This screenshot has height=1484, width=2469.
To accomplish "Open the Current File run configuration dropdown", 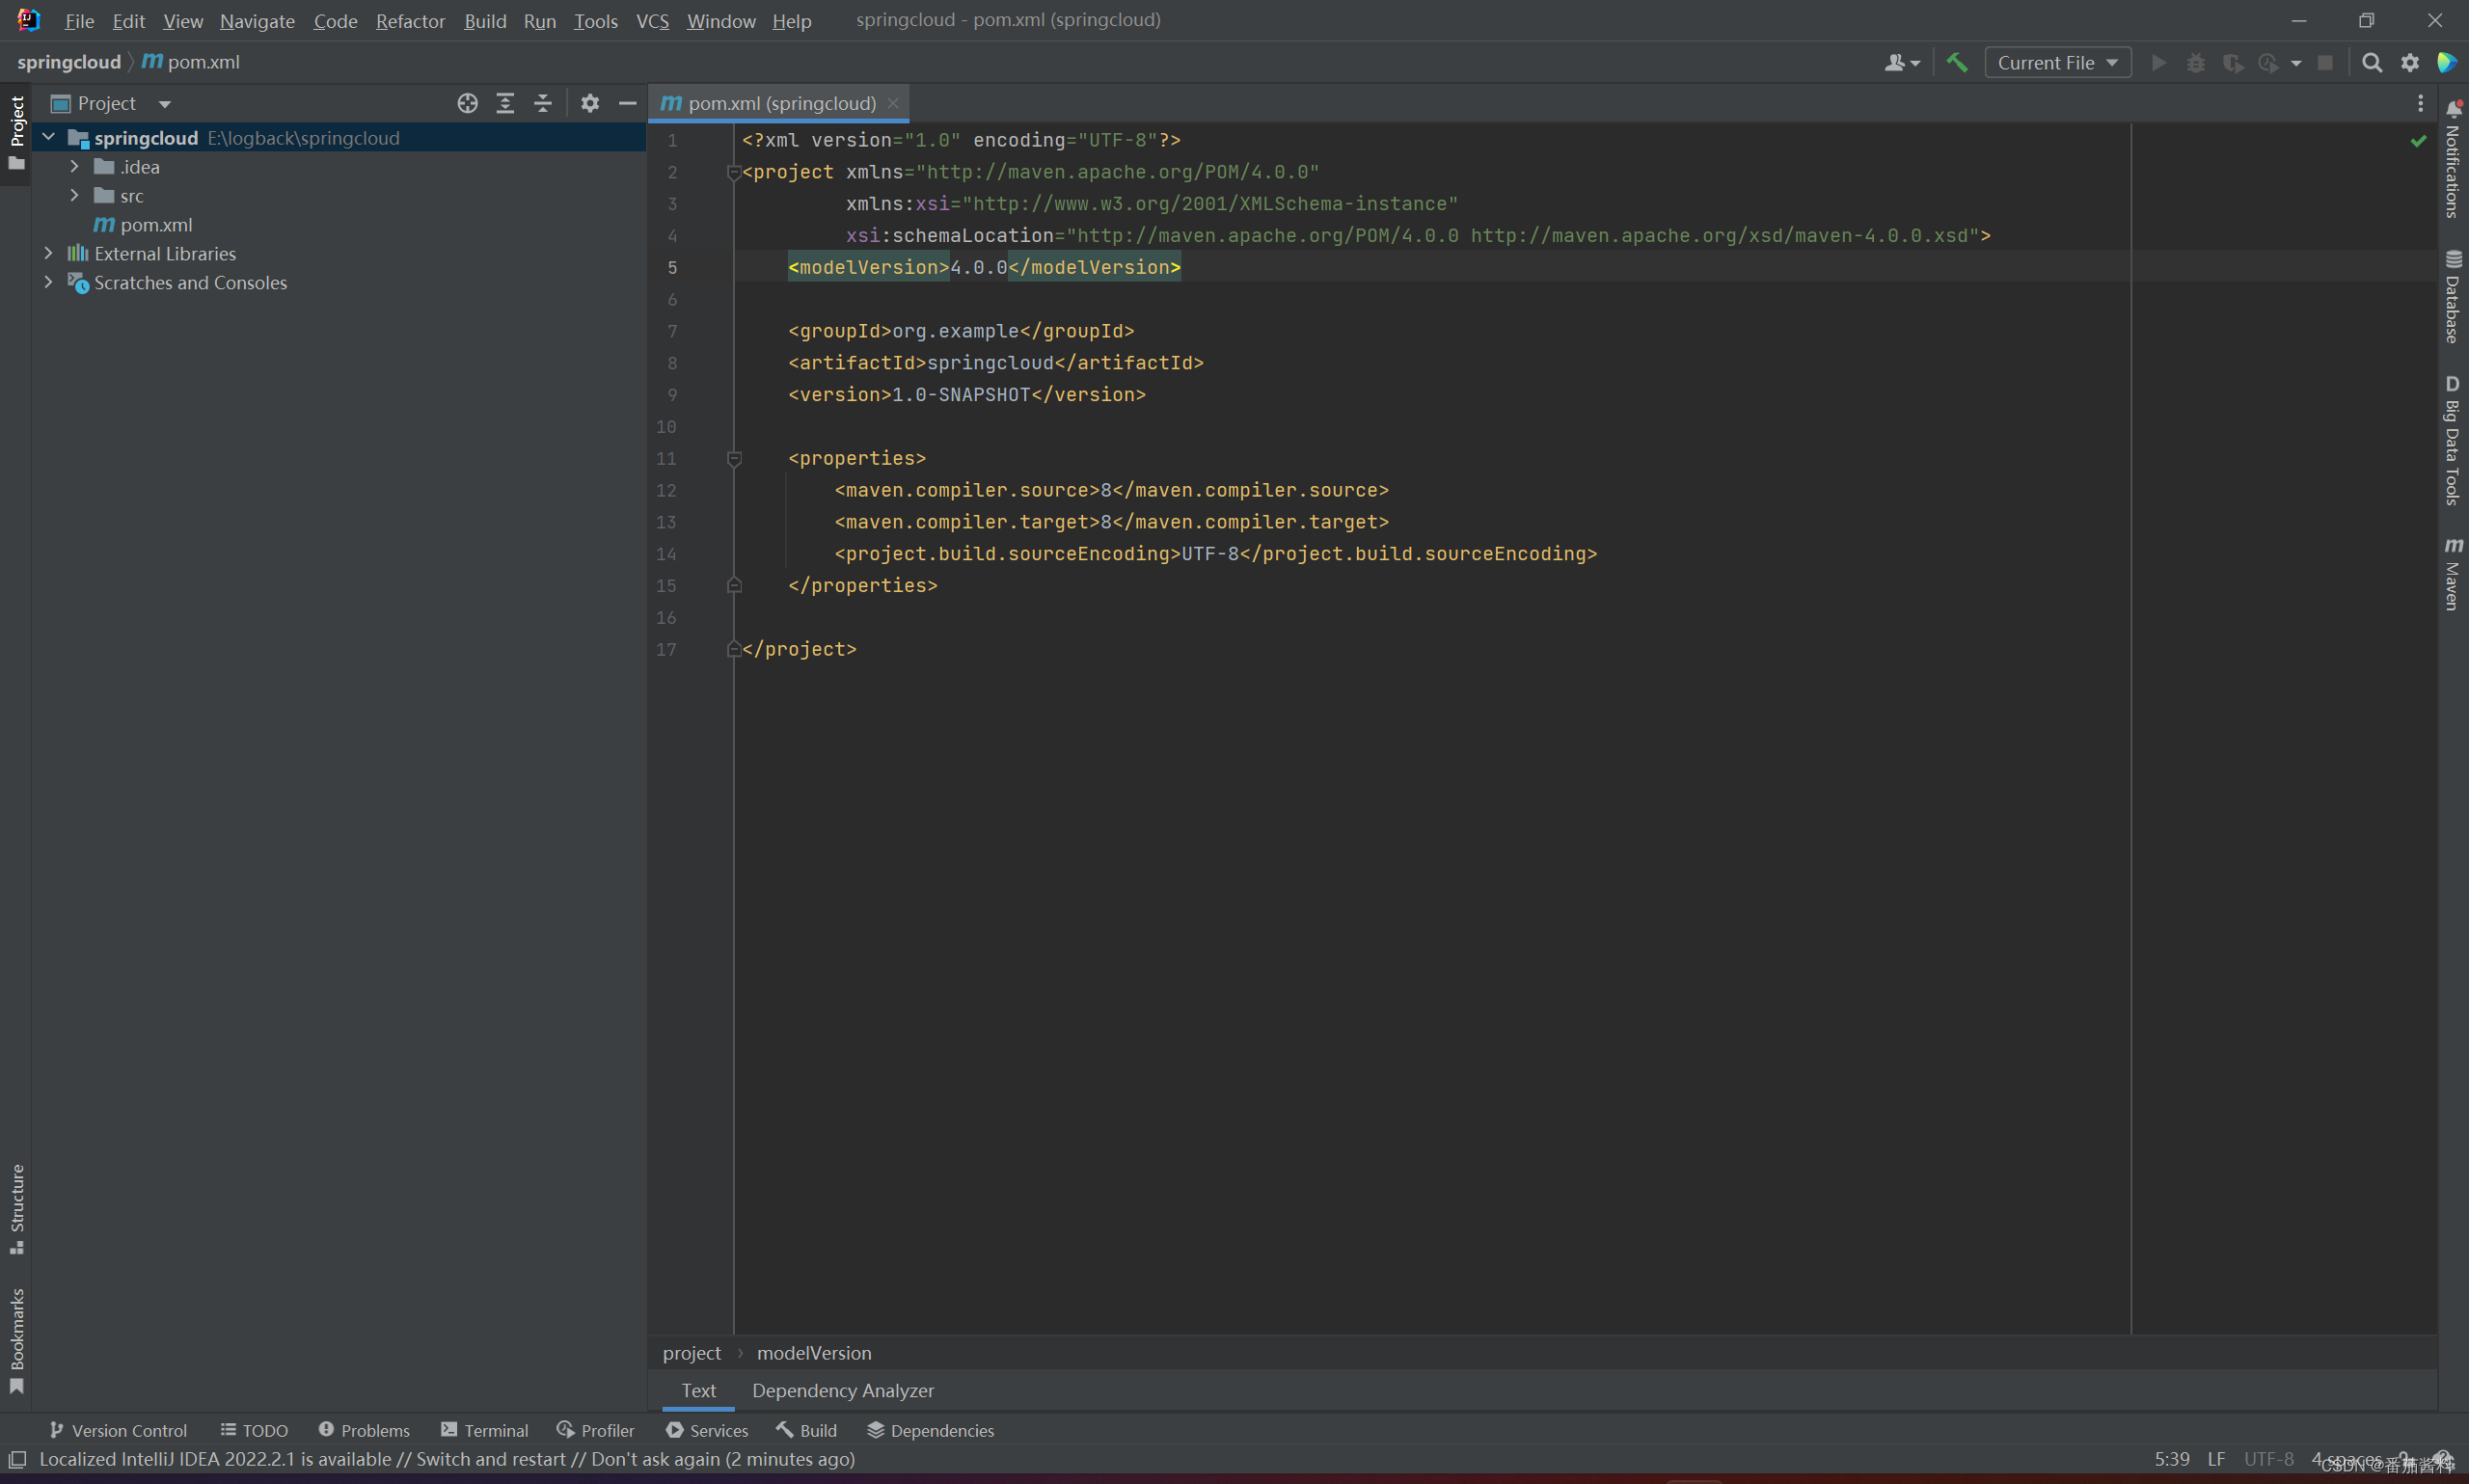I will 2057,62.
